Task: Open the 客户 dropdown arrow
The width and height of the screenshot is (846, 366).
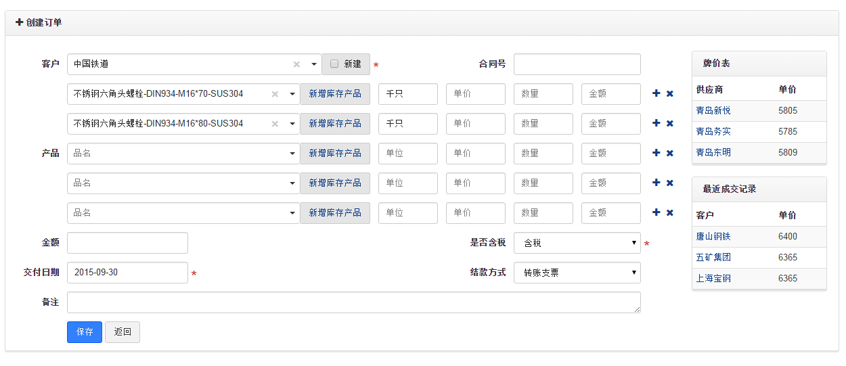Action: tap(314, 64)
